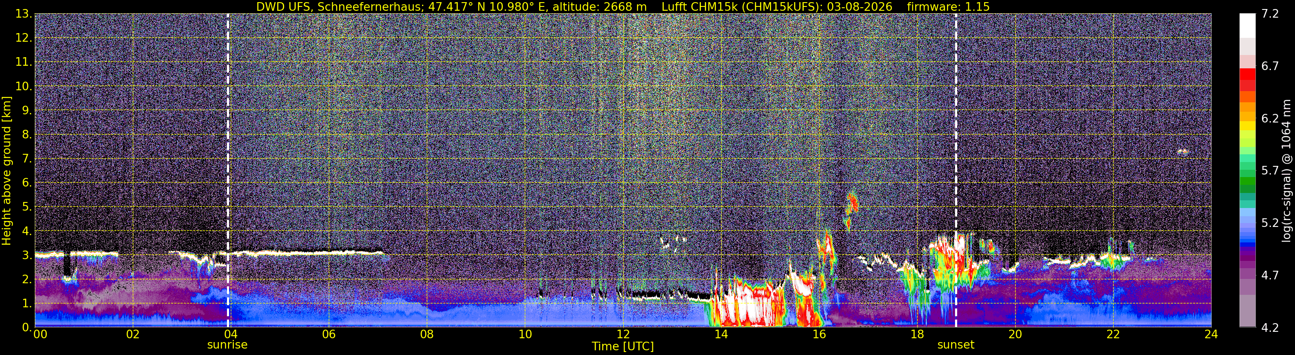Click the y-axis tick label 3
Viewport: 1295px width, 355px height.
(x=27, y=255)
